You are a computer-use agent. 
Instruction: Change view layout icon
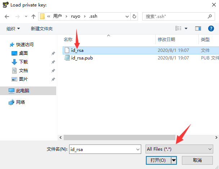tap(178, 28)
